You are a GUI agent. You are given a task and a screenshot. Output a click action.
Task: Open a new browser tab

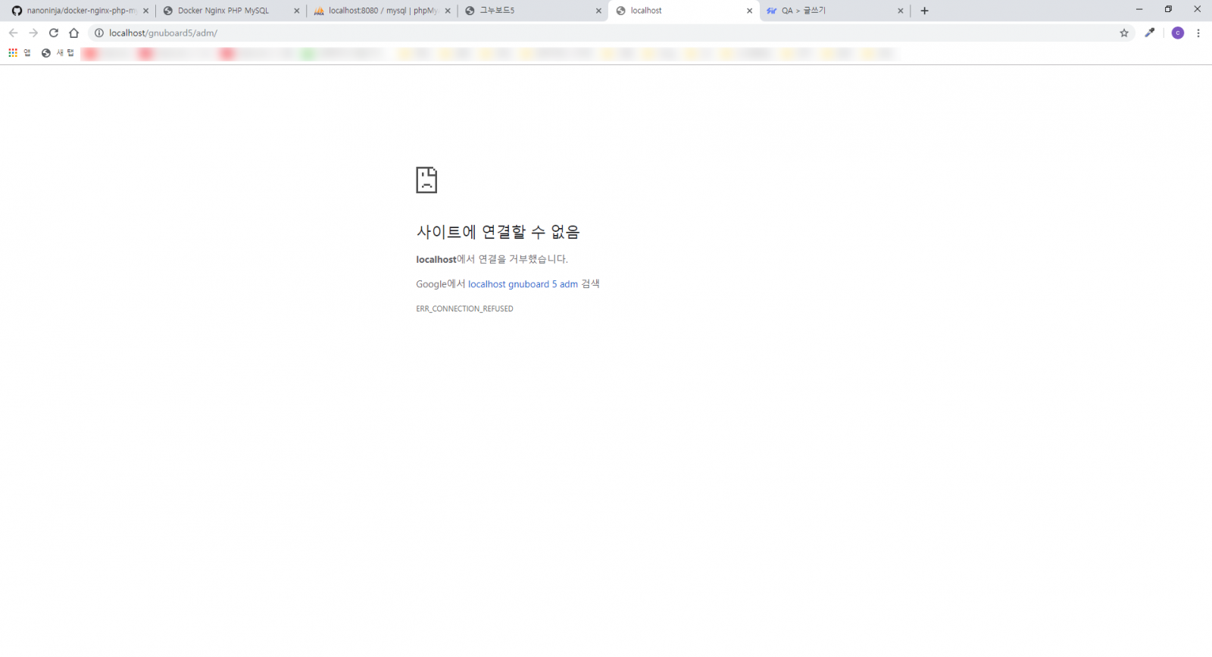[x=924, y=11]
